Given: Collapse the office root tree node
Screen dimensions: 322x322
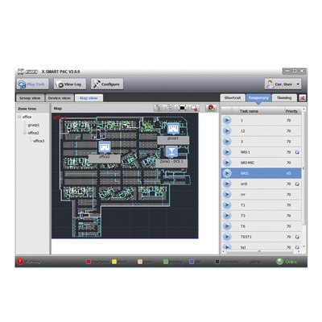Looking at the screenshot, I should point(19,117).
